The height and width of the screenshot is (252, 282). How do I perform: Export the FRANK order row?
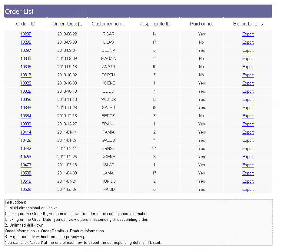coord(248,124)
